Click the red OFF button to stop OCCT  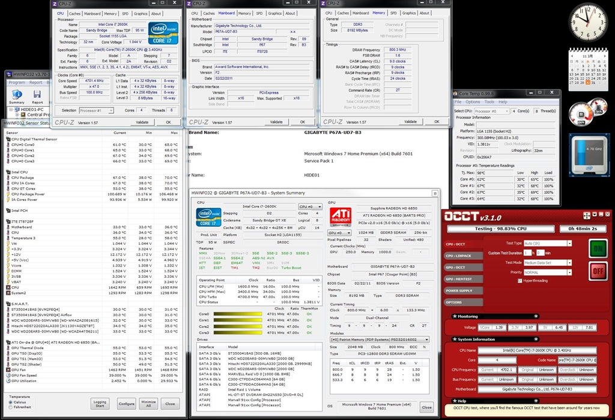click(x=598, y=271)
